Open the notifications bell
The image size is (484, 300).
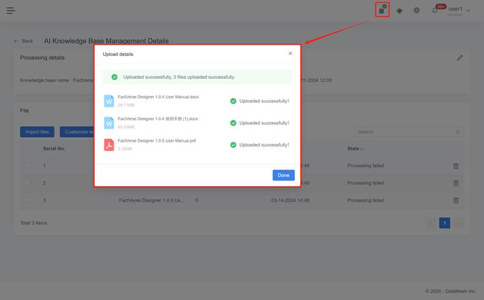435,11
